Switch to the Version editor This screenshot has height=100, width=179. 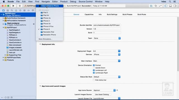(160, 6)
